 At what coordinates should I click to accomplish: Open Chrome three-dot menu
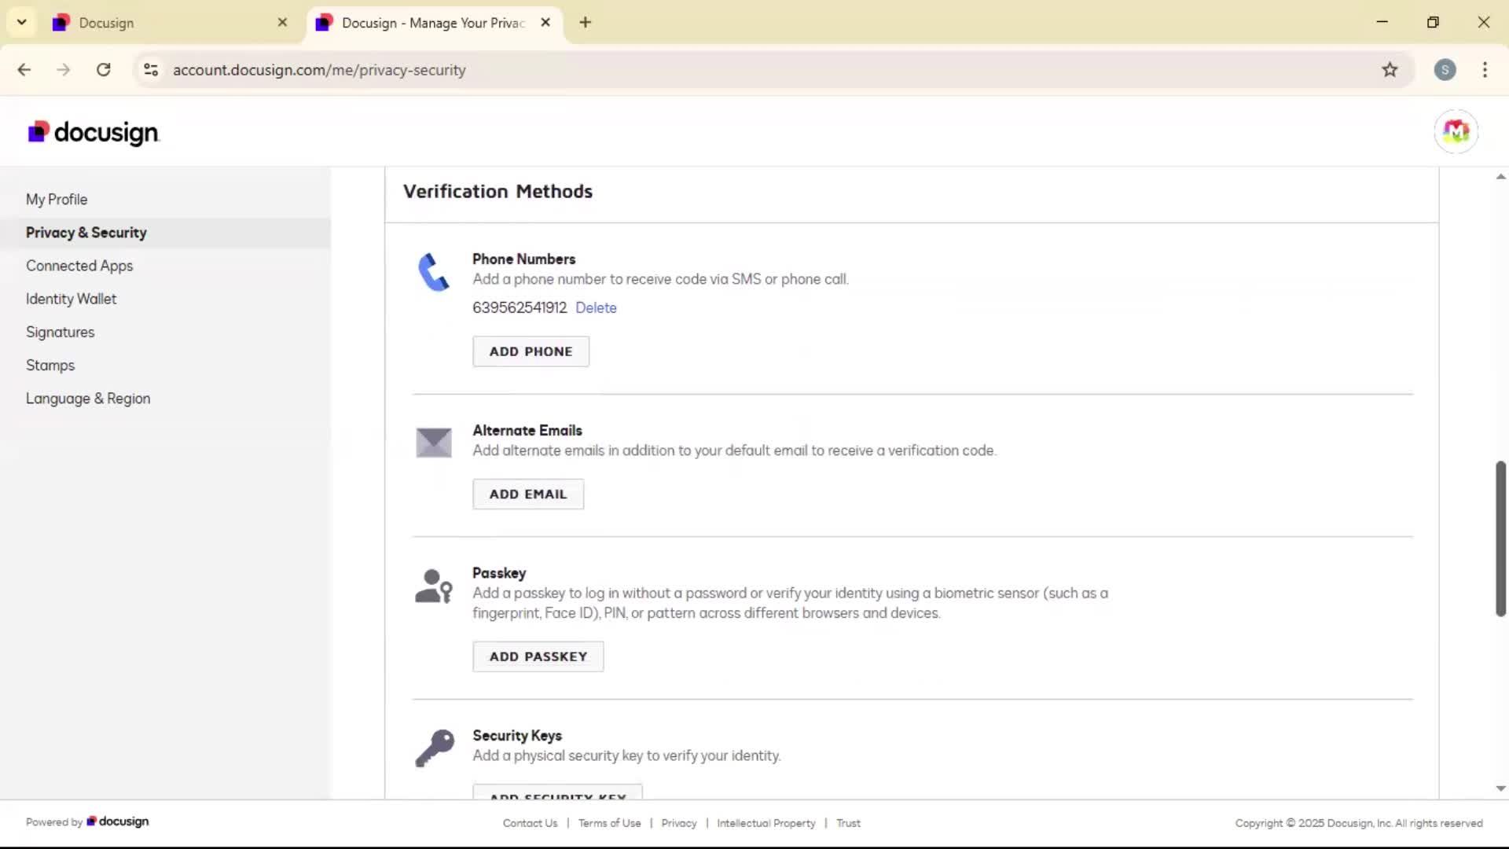[1484, 70]
